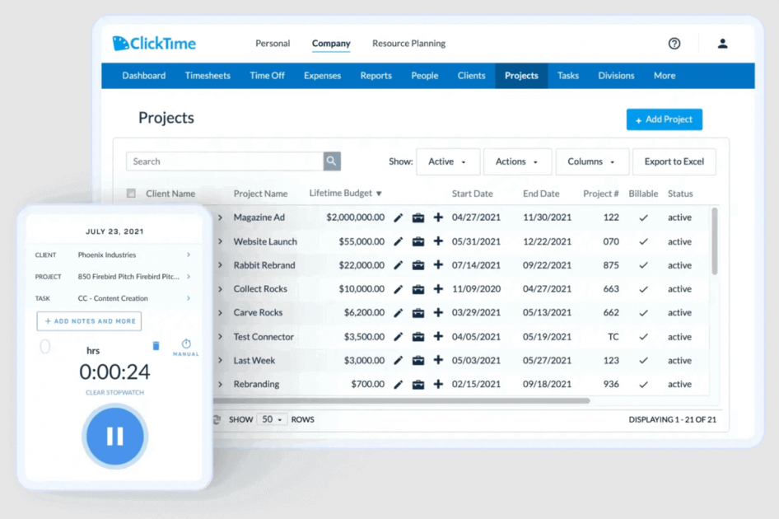Screen dimensions: 779x519
Task: Click the Clear Stopwatch link
Action: pos(115,393)
